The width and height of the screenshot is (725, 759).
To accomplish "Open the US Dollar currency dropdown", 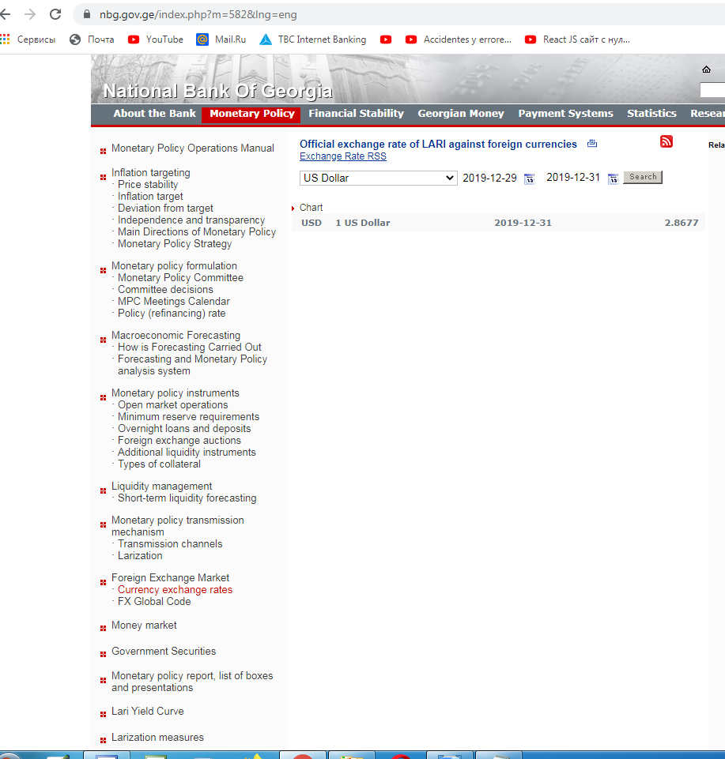I will 378,178.
